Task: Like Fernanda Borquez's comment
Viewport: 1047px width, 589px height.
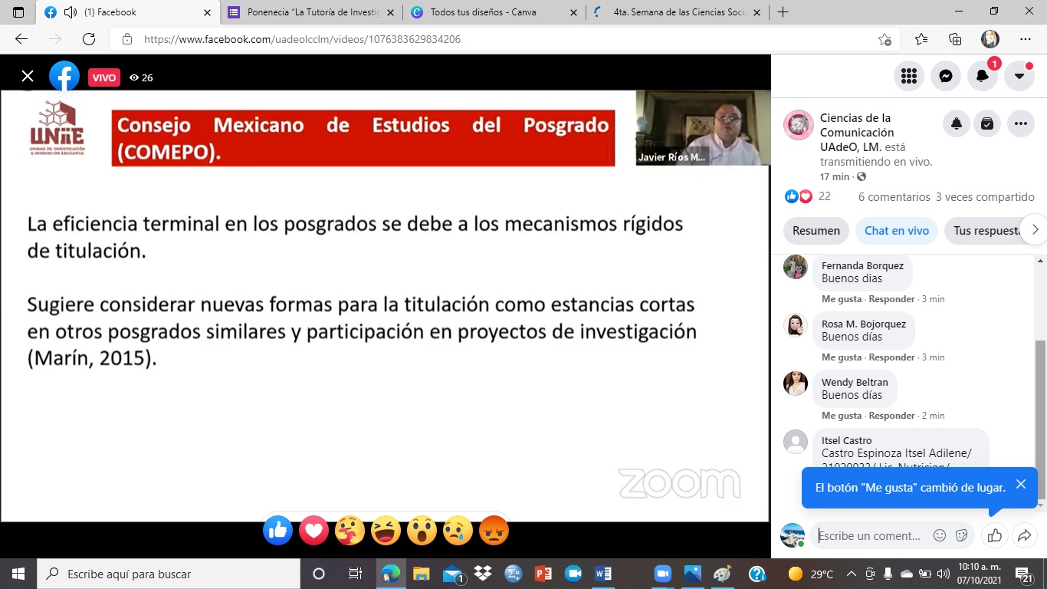Action: pyautogui.click(x=842, y=299)
